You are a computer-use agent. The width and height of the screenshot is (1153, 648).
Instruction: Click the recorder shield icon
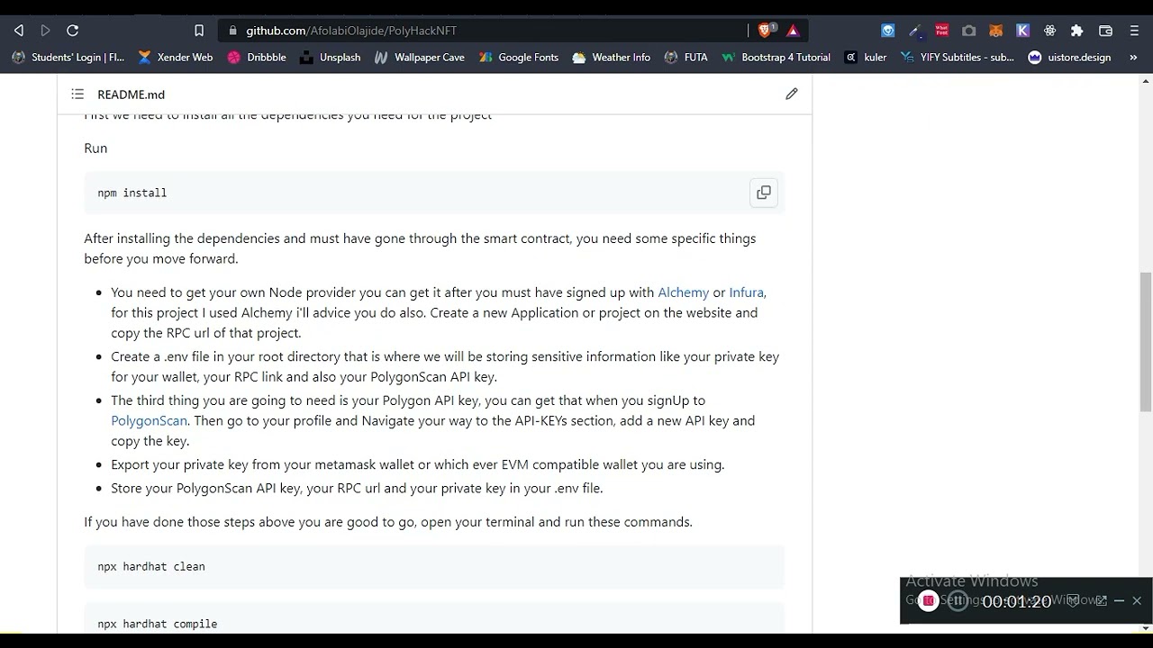coord(1073,600)
